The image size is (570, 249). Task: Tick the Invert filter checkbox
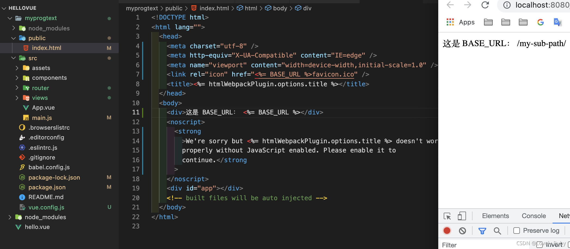pyautogui.click(x=539, y=245)
